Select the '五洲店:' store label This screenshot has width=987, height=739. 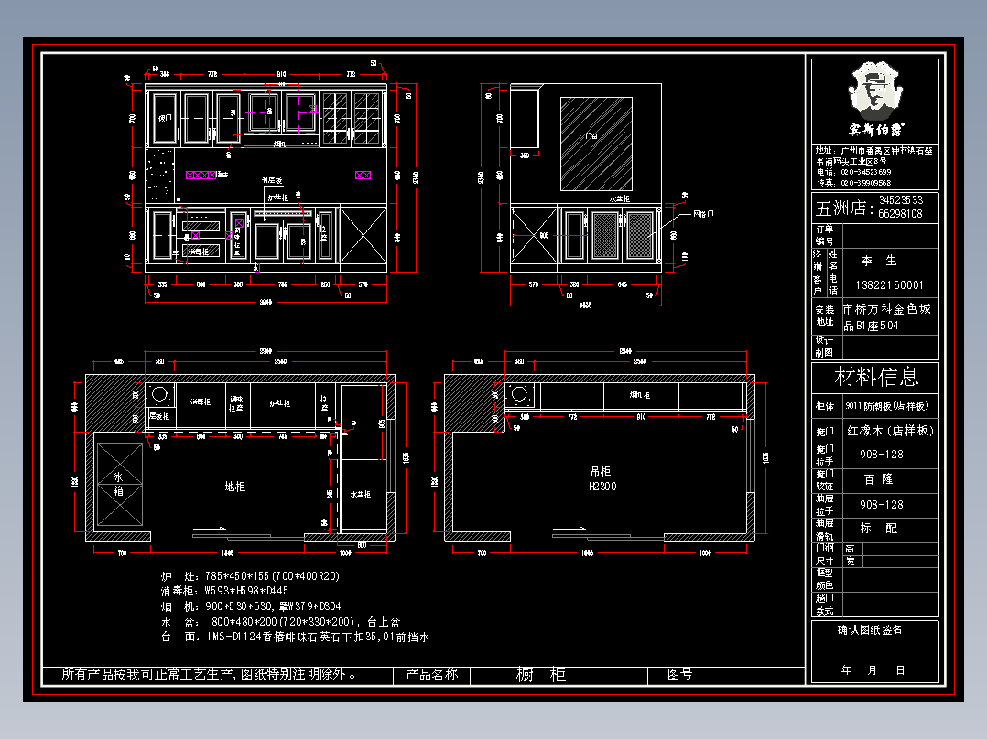(845, 209)
